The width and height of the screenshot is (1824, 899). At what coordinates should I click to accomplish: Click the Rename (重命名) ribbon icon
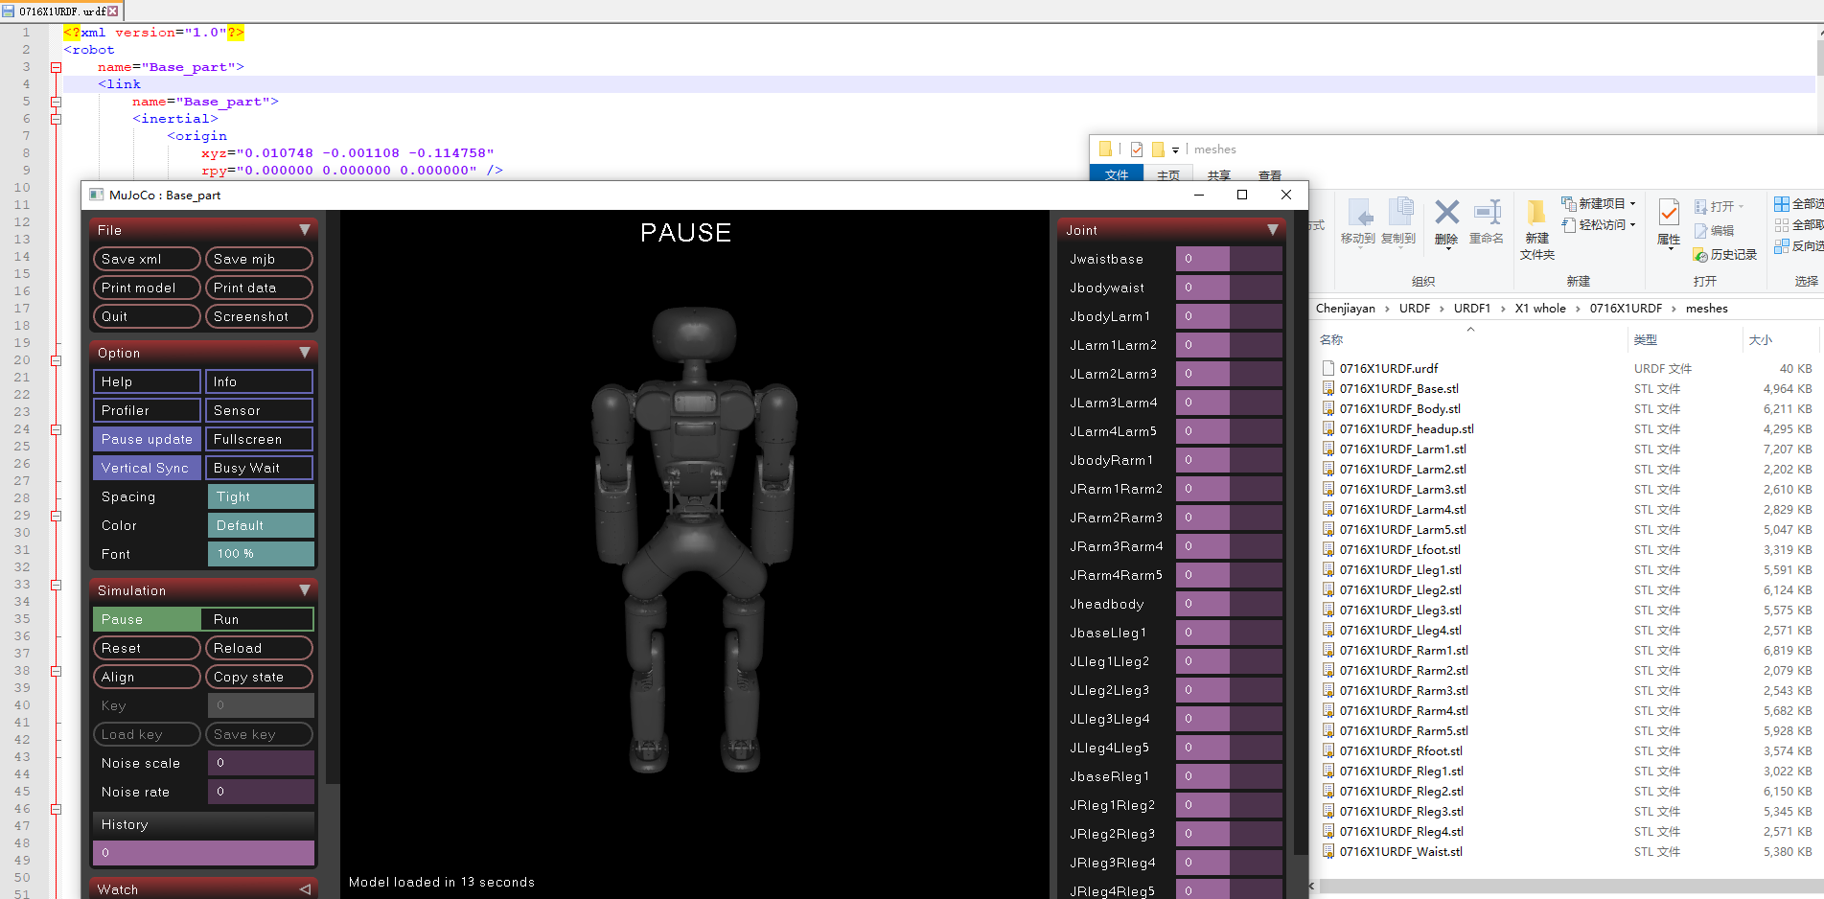click(1486, 221)
